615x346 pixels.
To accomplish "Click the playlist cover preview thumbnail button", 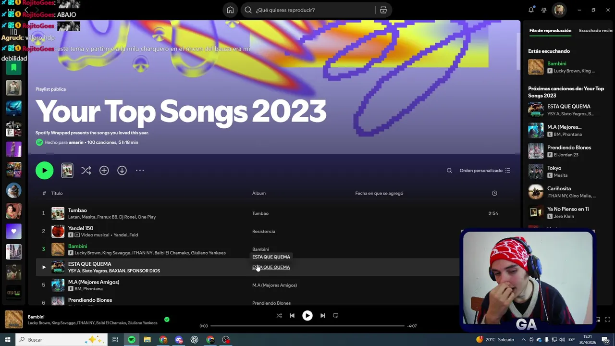I will [67, 171].
